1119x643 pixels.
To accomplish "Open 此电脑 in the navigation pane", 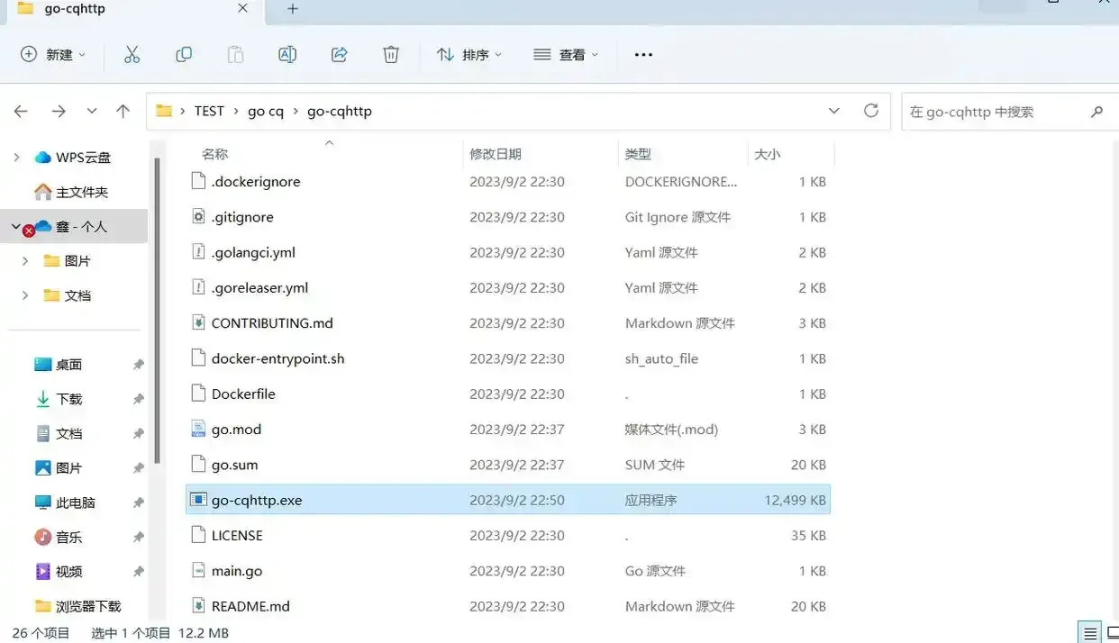I will pos(76,503).
